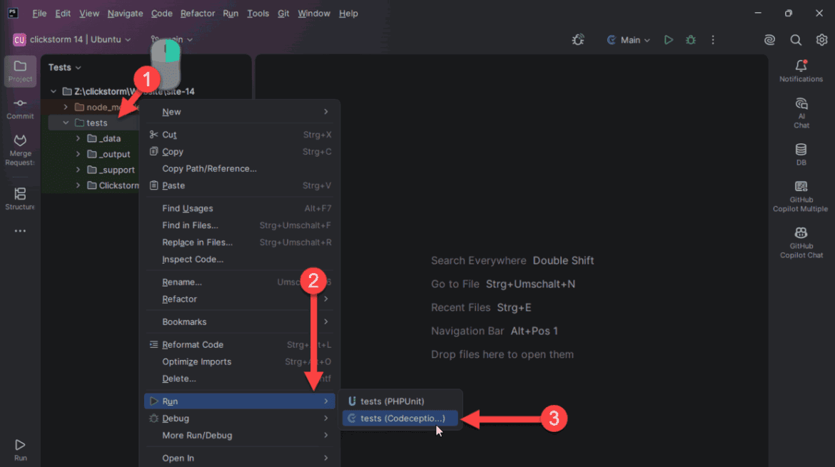Collapse the tests folder chevron
This screenshot has width=835, height=467.
[66, 123]
